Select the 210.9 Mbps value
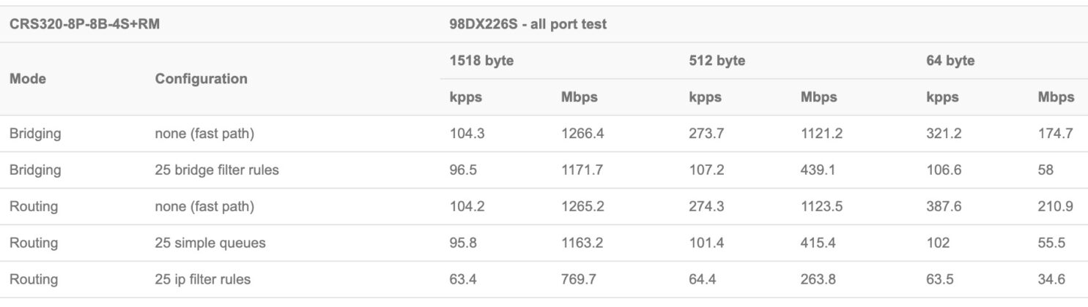The width and height of the screenshot is (1088, 307). pyautogui.click(x=1056, y=207)
